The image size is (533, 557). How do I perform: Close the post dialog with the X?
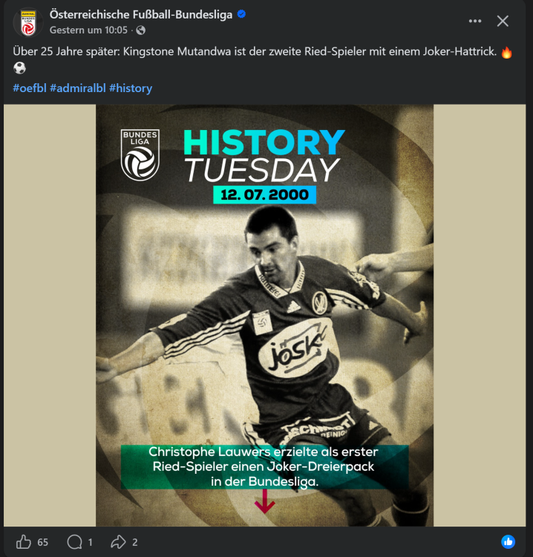(x=503, y=22)
